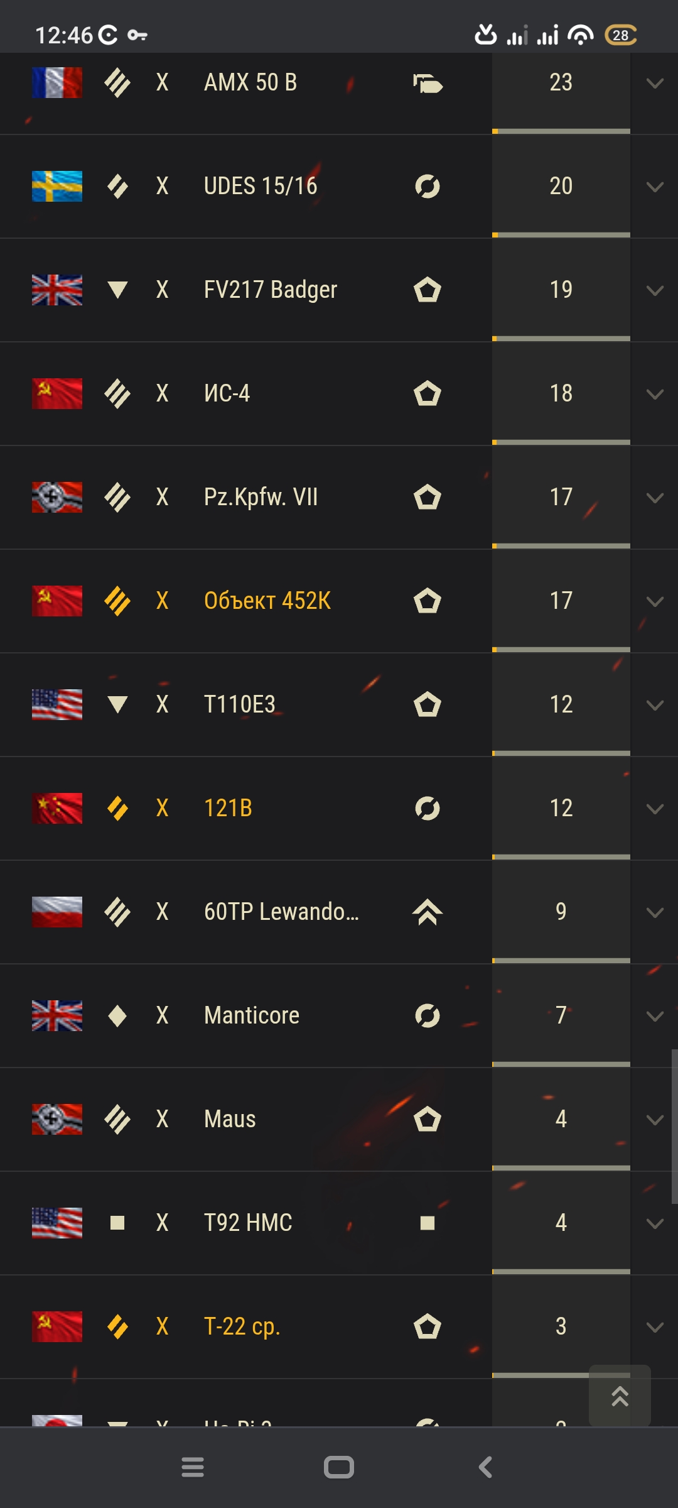The height and width of the screenshot is (1508, 678).
Task: Expand details chevron for ИС-4
Action: coord(655,394)
